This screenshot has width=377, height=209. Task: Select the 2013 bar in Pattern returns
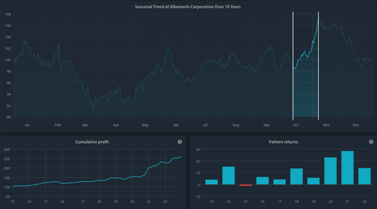coord(212,182)
